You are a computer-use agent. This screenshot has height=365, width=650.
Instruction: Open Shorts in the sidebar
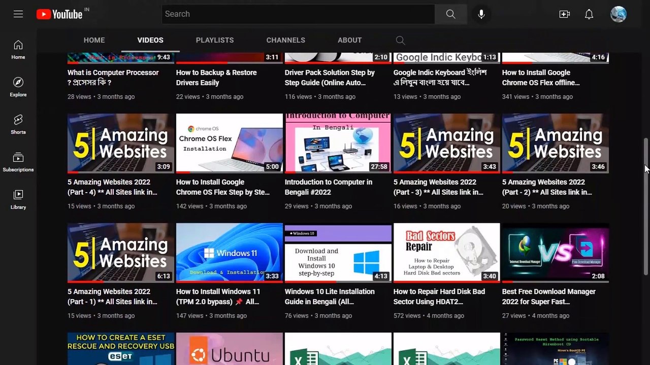(18, 125)
